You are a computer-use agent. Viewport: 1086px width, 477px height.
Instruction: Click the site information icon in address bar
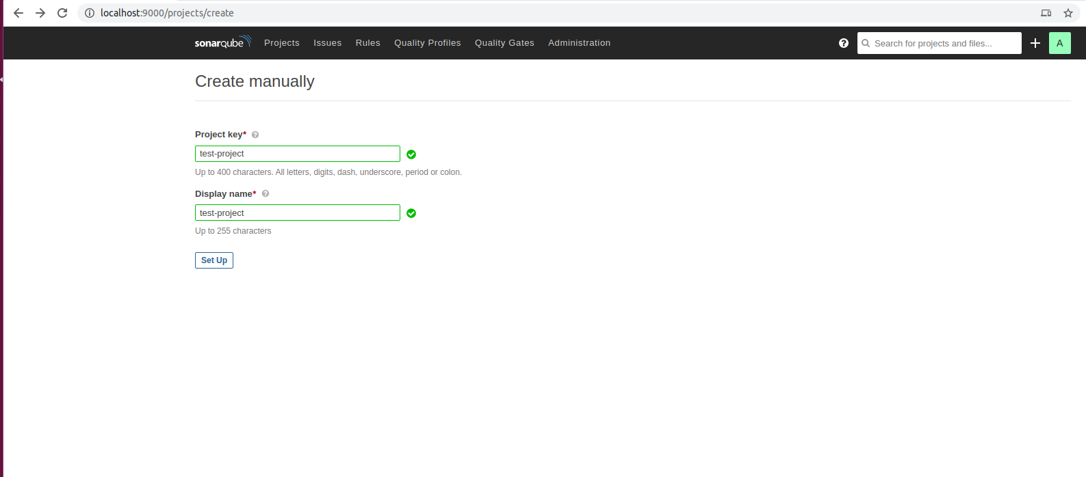90,13
